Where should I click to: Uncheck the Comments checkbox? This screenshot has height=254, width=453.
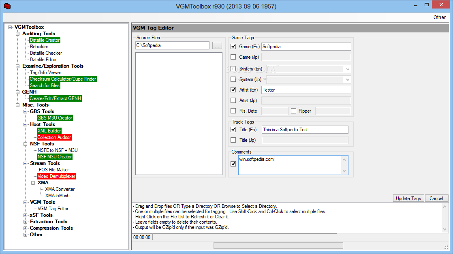(233, 164)
